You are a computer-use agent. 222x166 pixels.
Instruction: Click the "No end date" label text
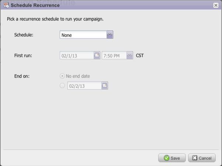[x=78, y=76]
